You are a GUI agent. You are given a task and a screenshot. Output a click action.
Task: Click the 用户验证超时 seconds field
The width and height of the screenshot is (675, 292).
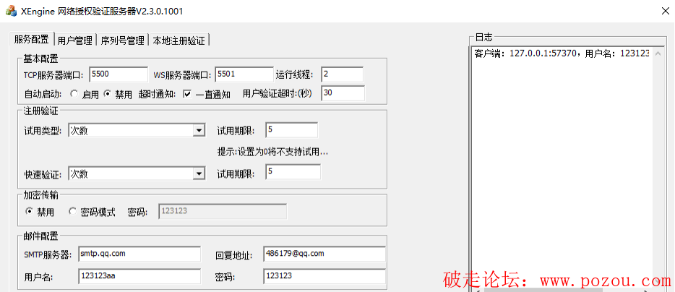[x=343, y=93]
